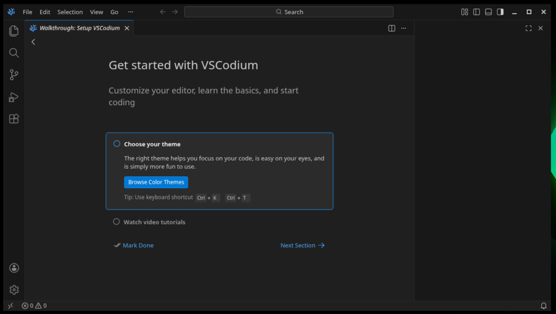The height and width of the screenshot is (314, 556).
Task: Select the Choose your theme step circle
Action: pos(117,144)
